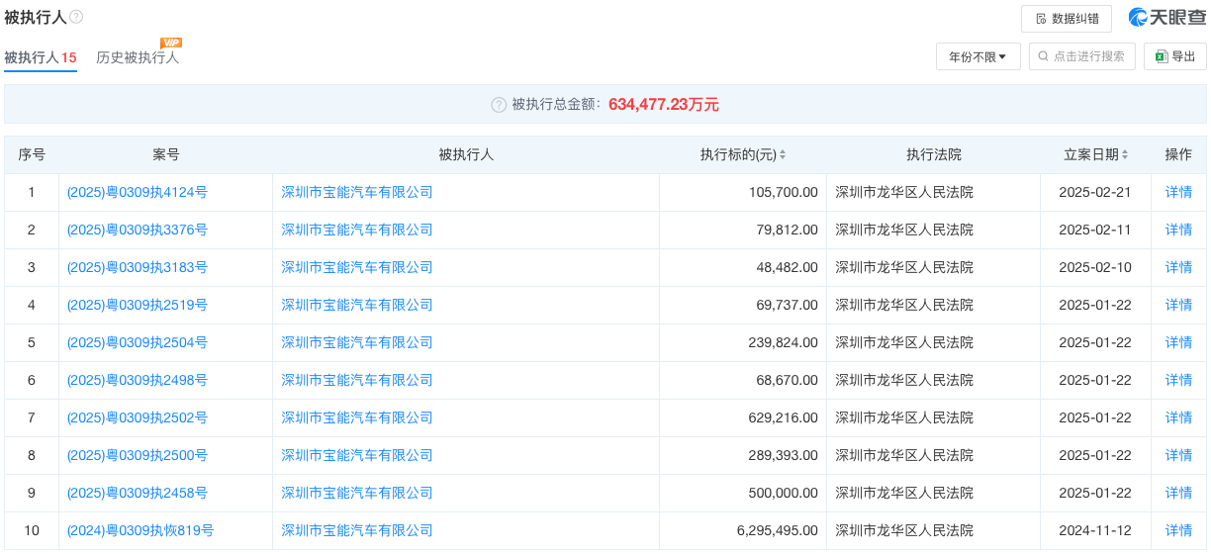1211x554 pixels.
Task: Select amount 105,700.00
Action: point(784,192)
